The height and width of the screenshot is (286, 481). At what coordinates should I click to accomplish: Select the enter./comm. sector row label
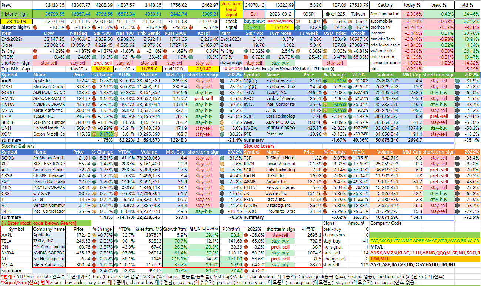tap(385, 57)
